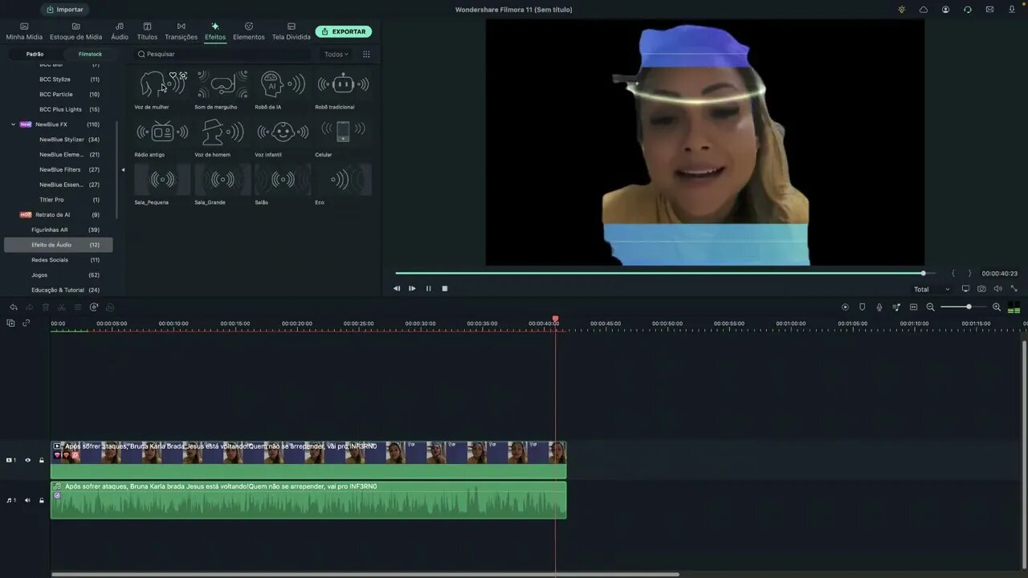Choose the Robô de IA voice effect
The image size is (1028, 578).
(283, 84)
